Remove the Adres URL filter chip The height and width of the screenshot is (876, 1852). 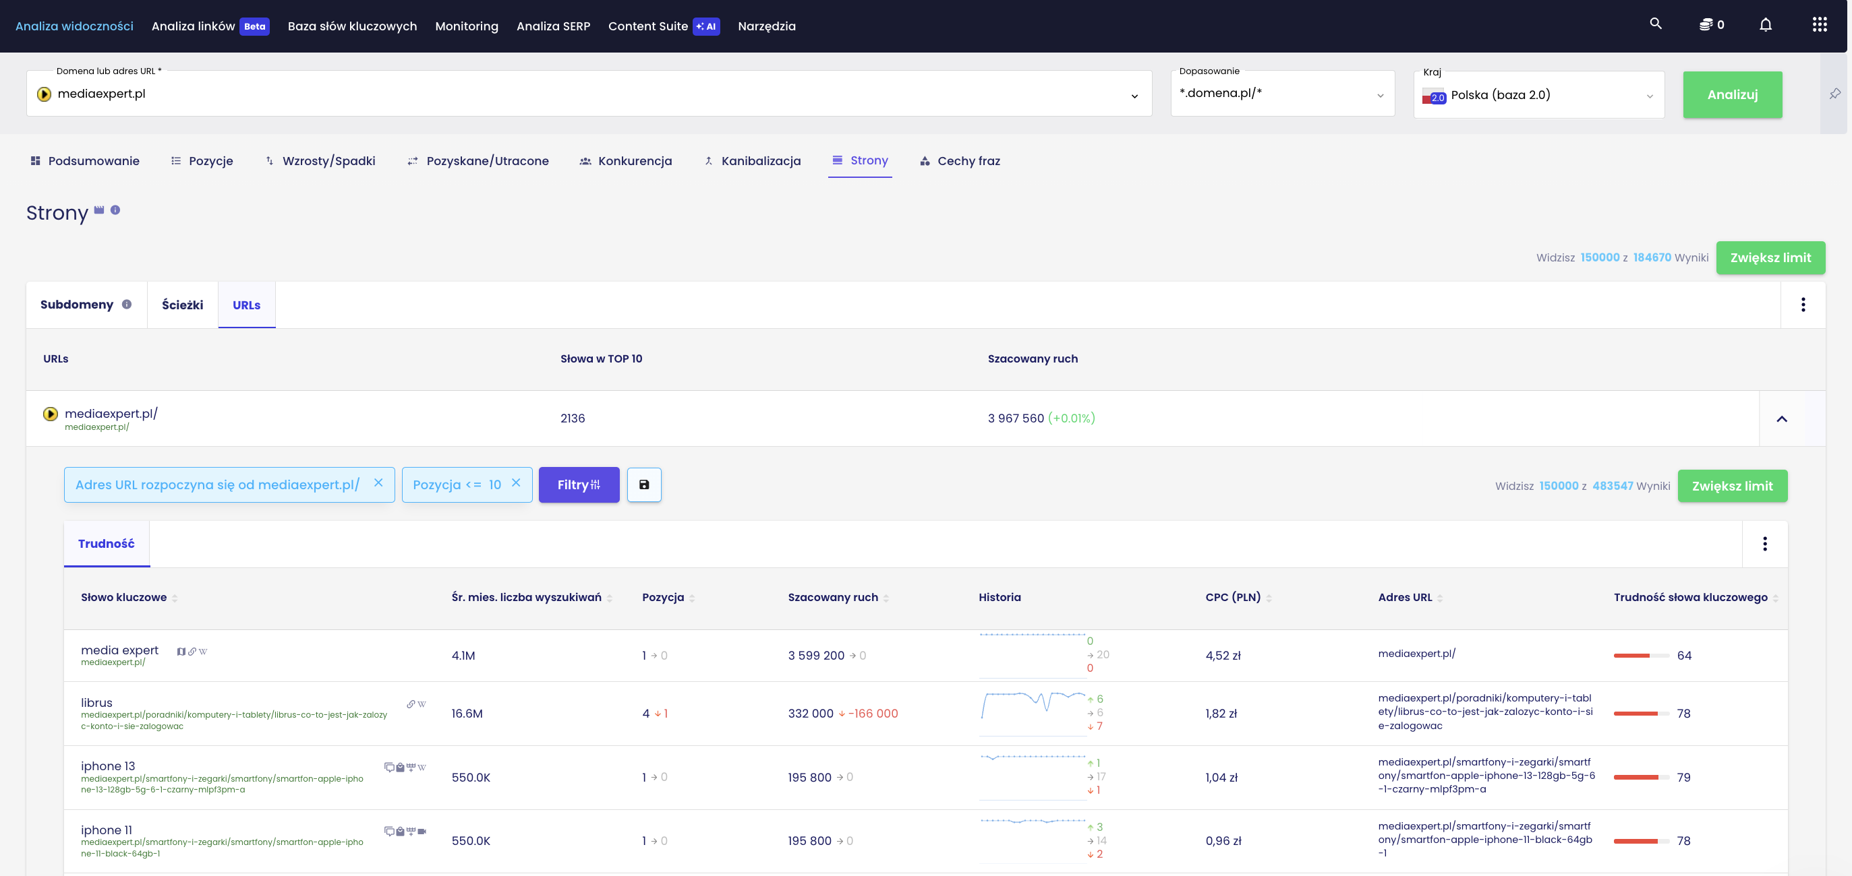click(378, 483)
